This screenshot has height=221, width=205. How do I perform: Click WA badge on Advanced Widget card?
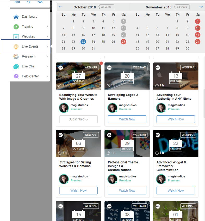click(158, 135)
